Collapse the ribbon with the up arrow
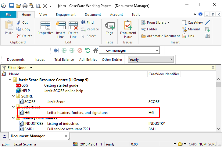 point(195,14)
